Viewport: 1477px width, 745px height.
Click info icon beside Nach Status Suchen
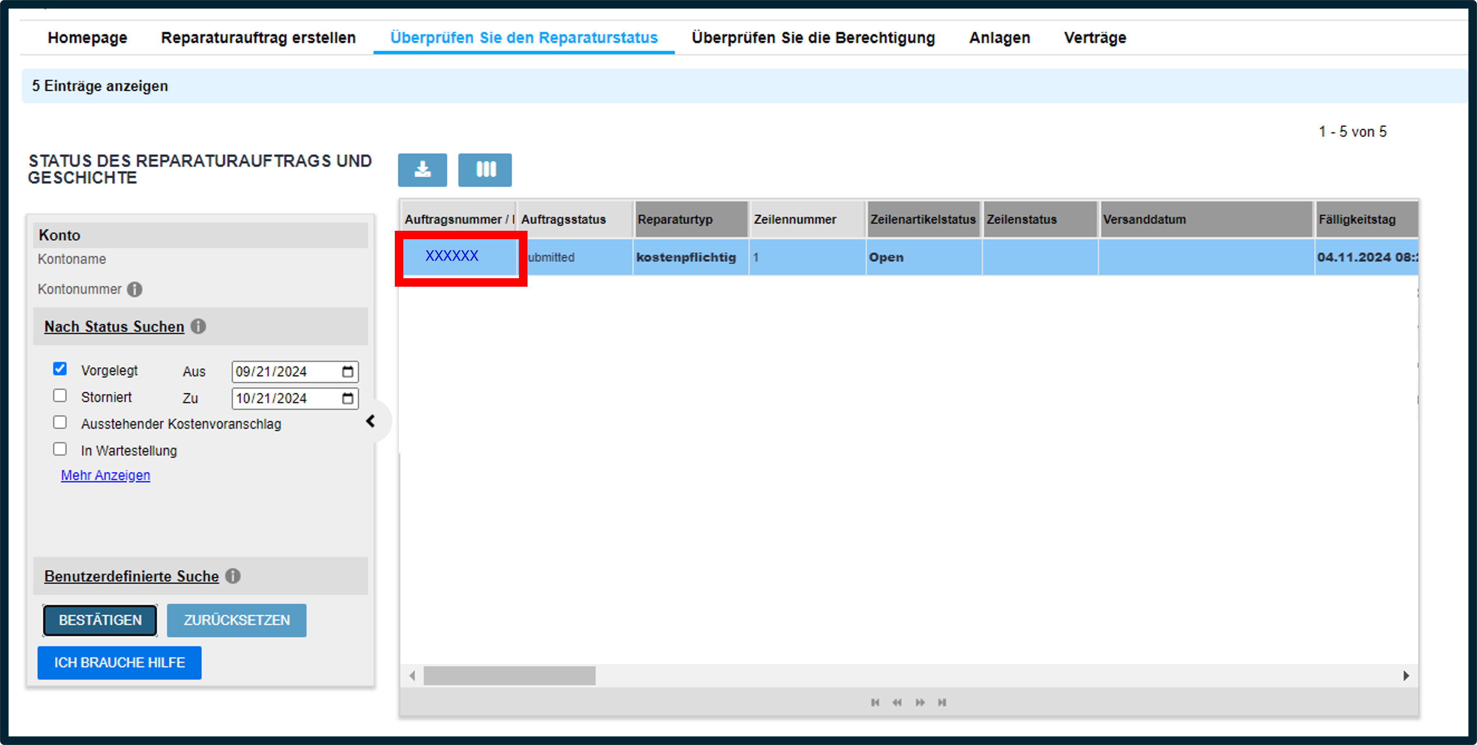pyautogui.click(x=198, y=326)
